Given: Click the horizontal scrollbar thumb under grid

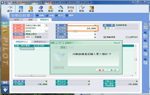Looking at the screenshot, I should pos(32,76).
